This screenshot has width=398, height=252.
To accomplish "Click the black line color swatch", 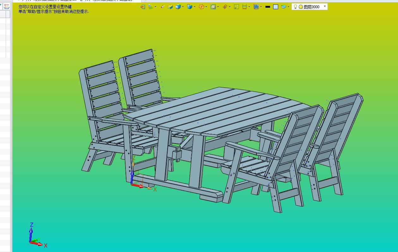I will coord(268,7).
